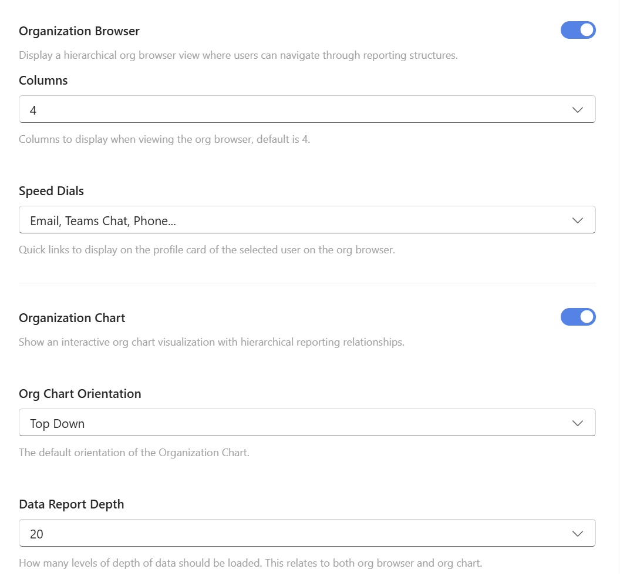
Task: Click the Columns field label
Action: click(x=43, y=81)
